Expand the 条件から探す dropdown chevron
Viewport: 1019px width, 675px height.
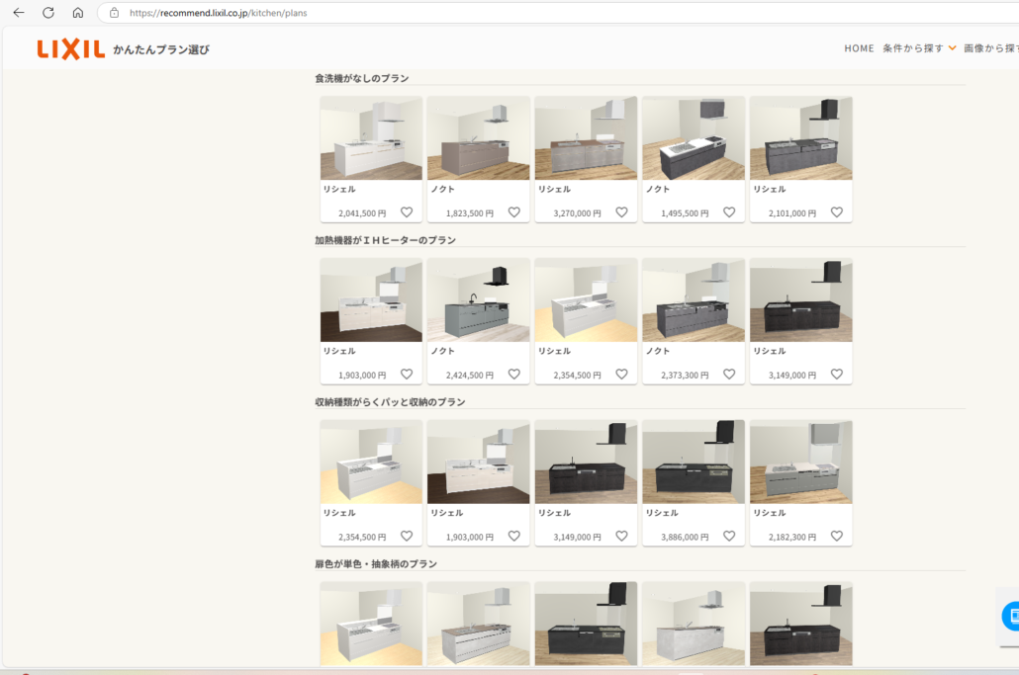pos(952,48)
